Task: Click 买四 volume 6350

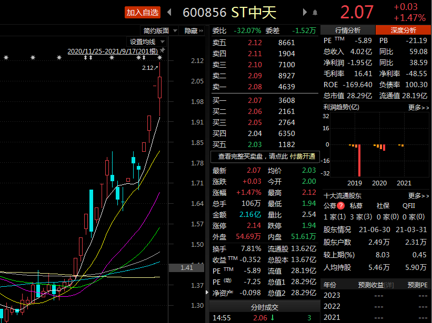Action: tap(287, 133)
